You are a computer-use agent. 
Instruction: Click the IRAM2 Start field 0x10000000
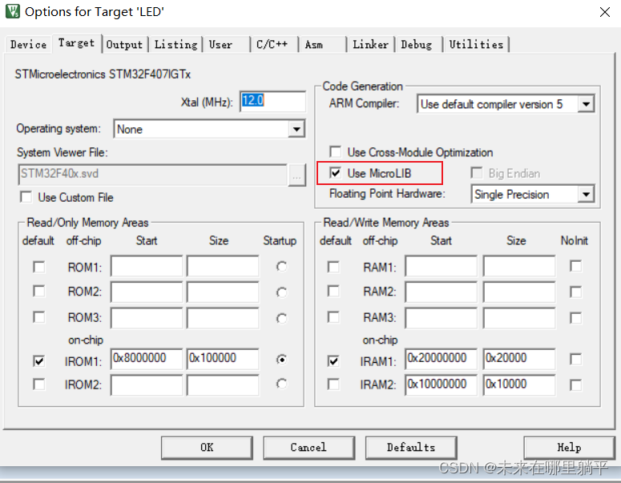[442, 385]
